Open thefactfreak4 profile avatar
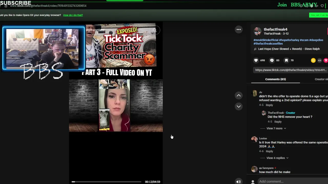The image size is (328, 184). click(x=257, y=31)
